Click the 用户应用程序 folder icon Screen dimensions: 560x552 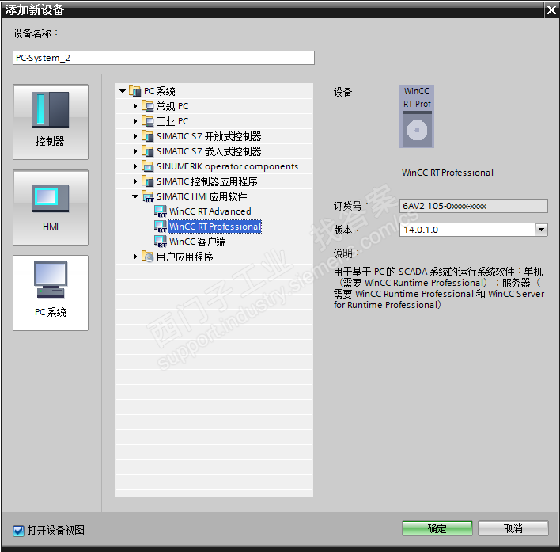pos(147,256)
